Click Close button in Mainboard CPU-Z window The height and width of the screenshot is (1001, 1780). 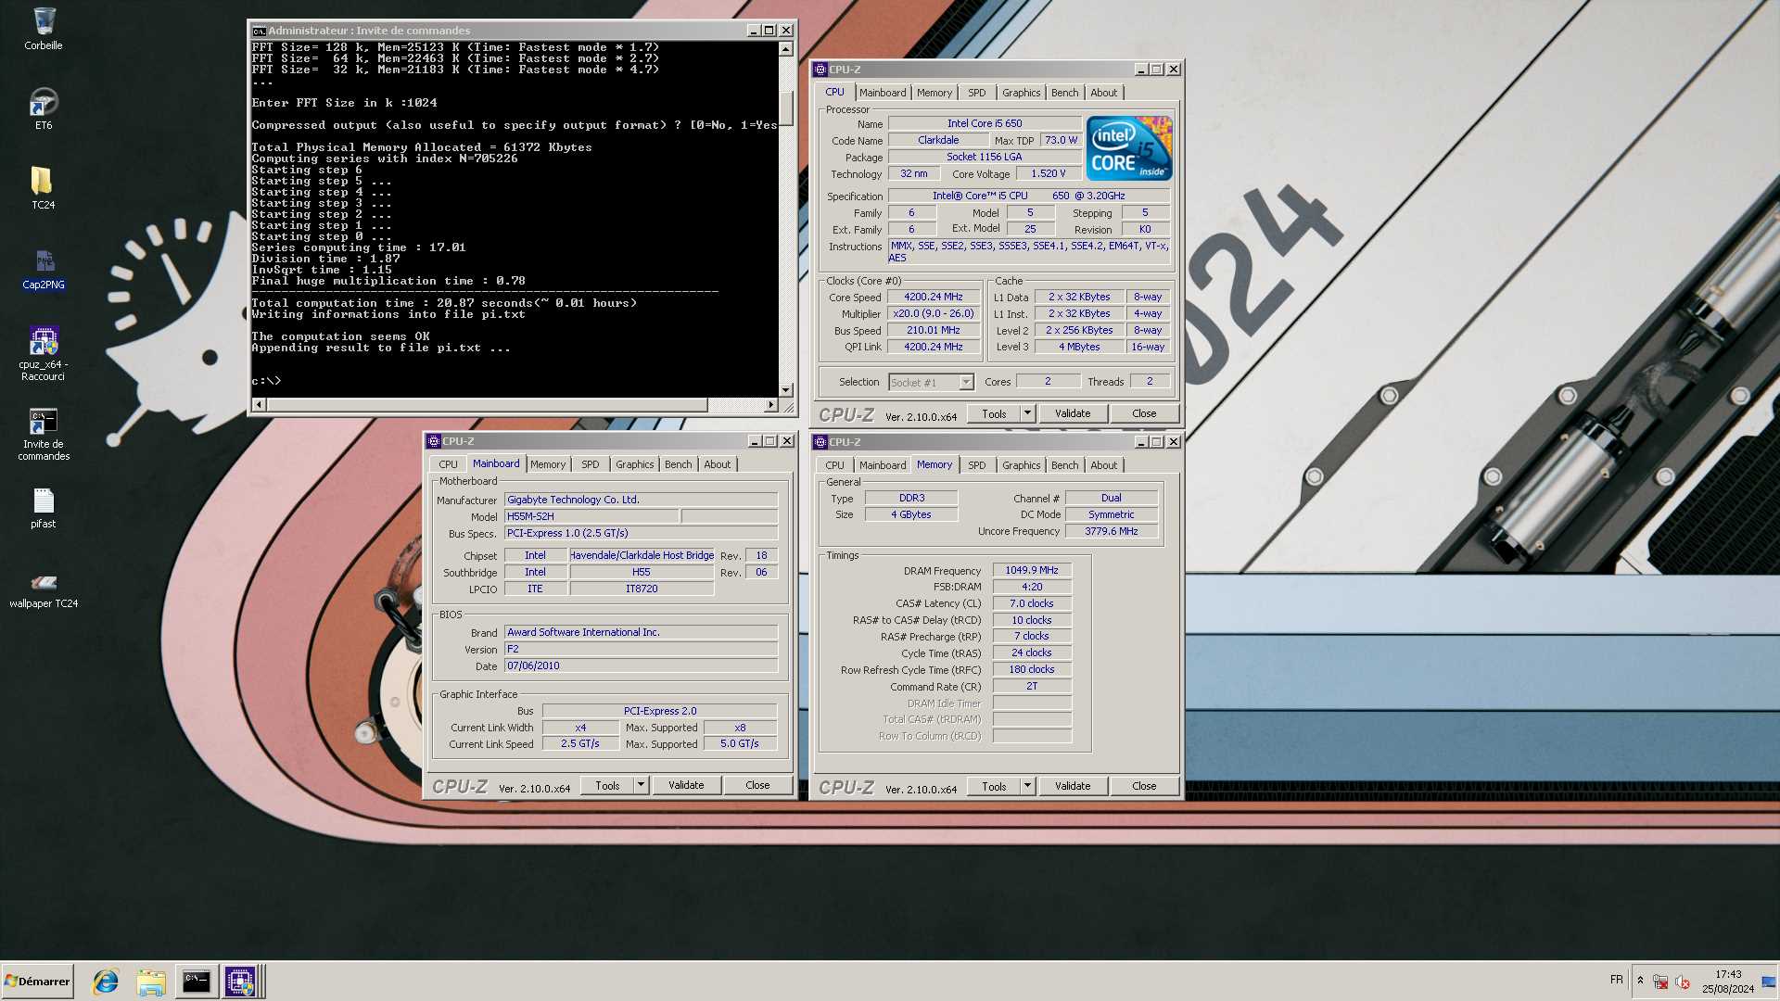[x=757, y=785]
